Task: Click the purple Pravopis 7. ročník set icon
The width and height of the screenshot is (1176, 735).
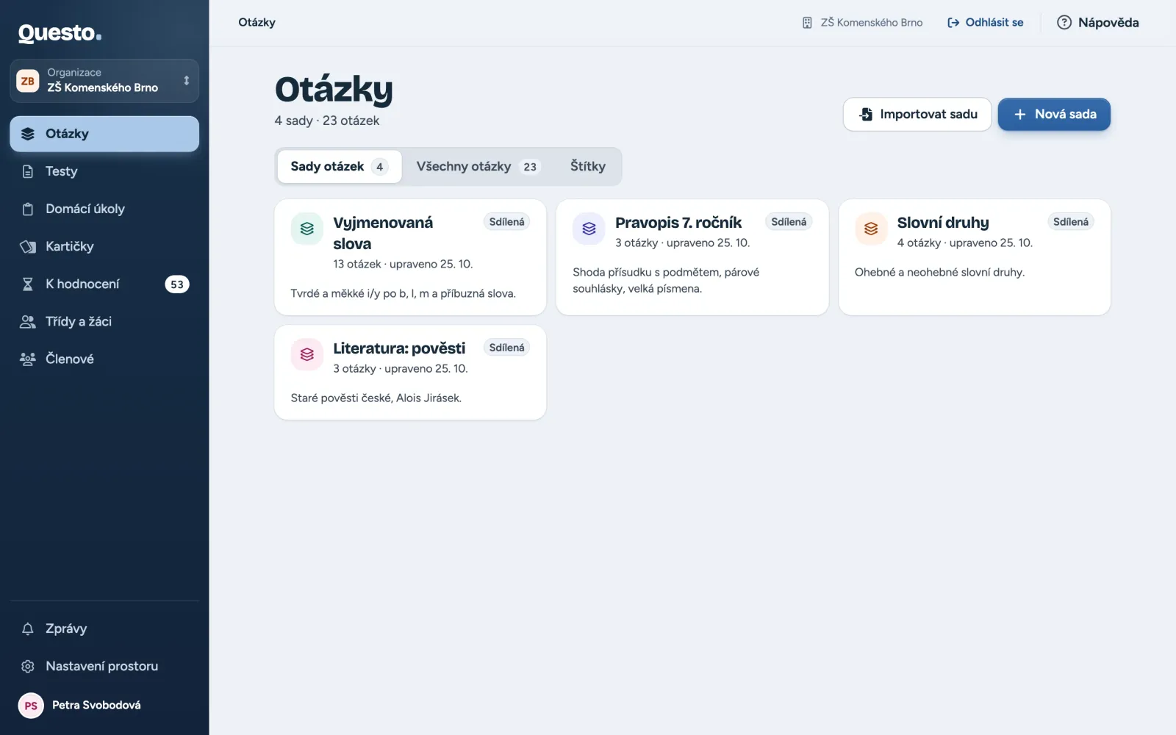Action: 589,229
